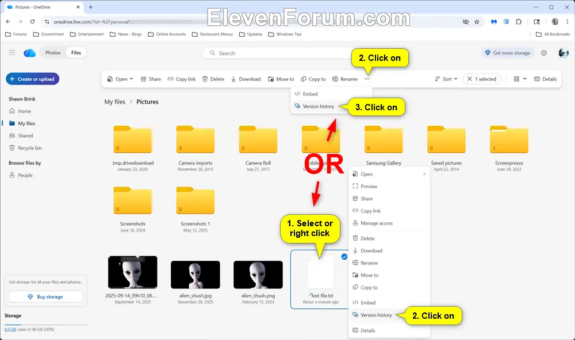The height and width of the screenshot is (340, 575).
Task: Select Rename in the context menu
Action: [389, 263]
